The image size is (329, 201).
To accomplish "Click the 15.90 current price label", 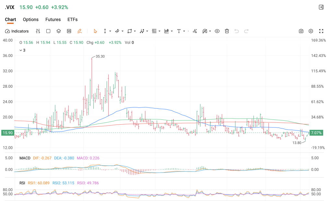I will coord(8,133).
